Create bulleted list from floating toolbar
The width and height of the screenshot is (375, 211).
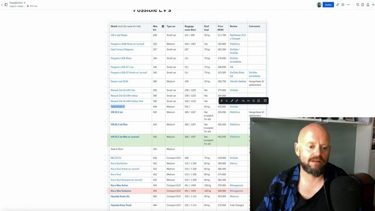[x=254, y=101]
